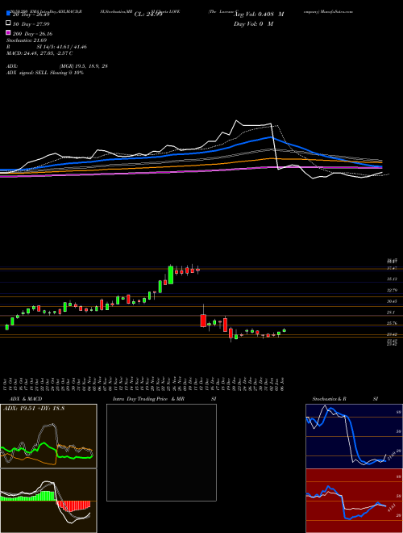Open the red RSI chart panel
Image resolution: width=403 pixels, height=533 pixels.
354,501
